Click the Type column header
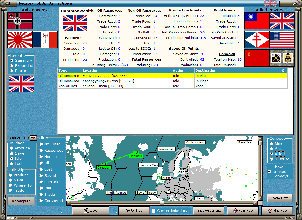302x220 pixels. tap(70, 71)
